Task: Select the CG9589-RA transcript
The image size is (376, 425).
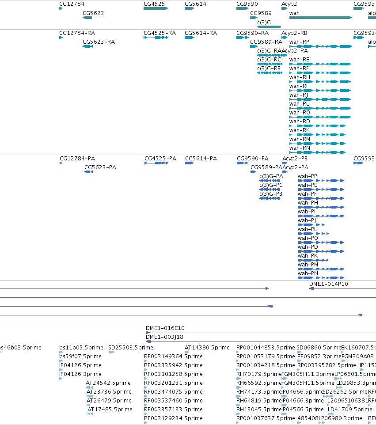Action: tap(254, 46)
